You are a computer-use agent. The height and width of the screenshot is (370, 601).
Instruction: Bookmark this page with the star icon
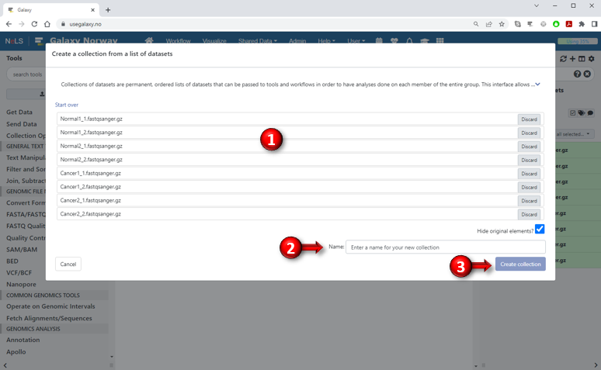point(502,24)
